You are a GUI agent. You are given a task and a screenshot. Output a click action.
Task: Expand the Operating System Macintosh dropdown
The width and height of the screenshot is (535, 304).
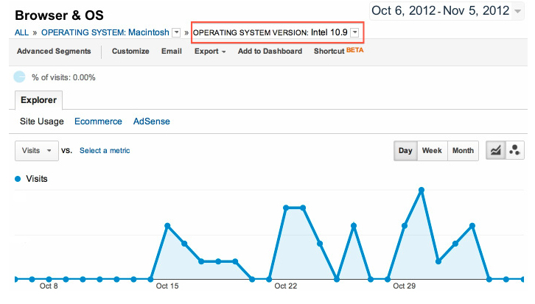tap(176, 33)
